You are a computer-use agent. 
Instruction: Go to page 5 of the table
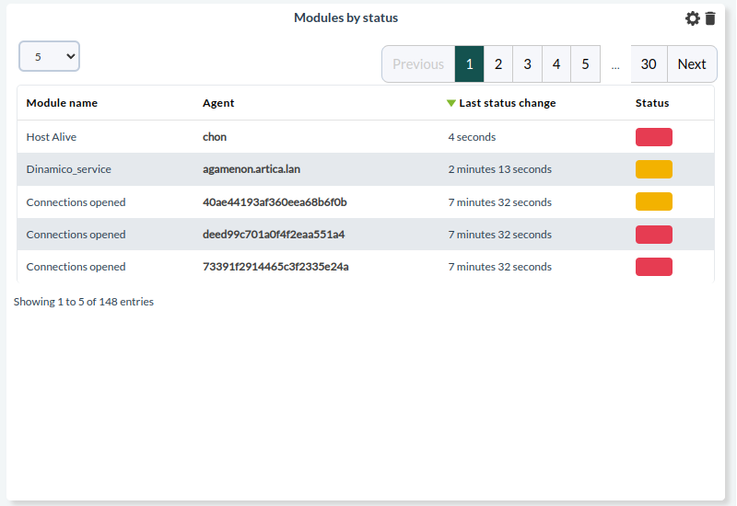pos(586,63)
